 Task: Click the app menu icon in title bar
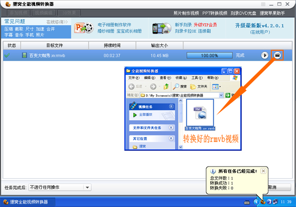[8, 4]
